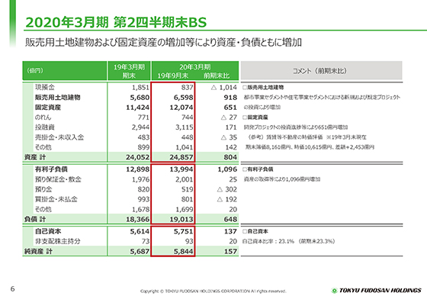
Task: Select the △ 35 change value
Action: click(x=229, y=137)
